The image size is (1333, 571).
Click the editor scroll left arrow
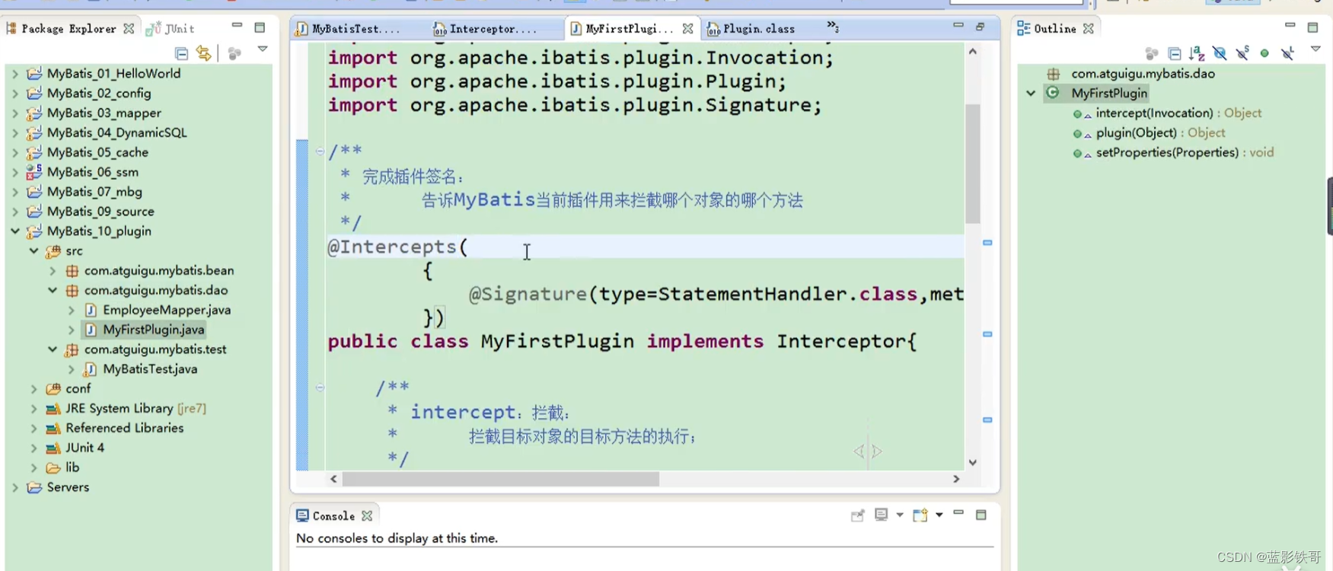tap(333, 479)
